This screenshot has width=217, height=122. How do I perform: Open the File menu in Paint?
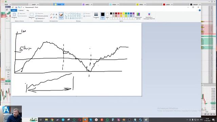click(x=14, y=11)
